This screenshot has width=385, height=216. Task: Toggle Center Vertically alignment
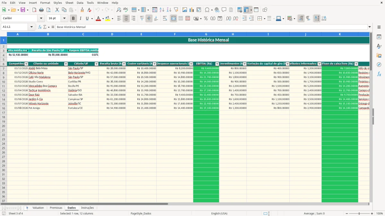coord(149,19)
